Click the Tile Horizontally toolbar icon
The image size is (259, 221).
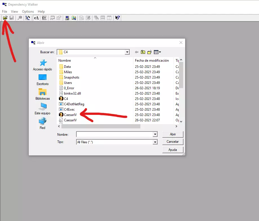point(103,18)
